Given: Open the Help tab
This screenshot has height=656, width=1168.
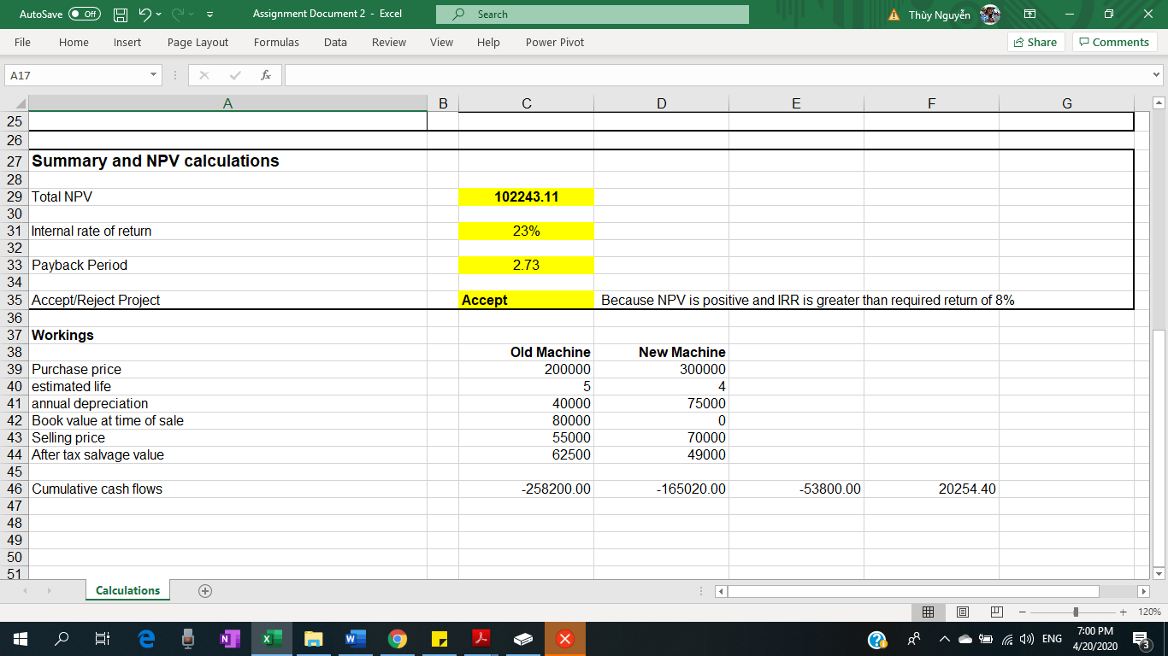Looking at the screenshot, I should click(488, 42).
